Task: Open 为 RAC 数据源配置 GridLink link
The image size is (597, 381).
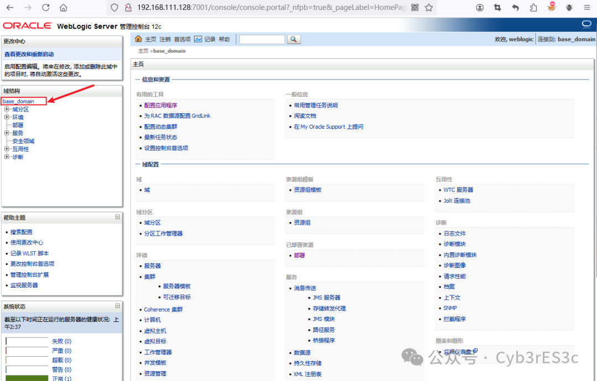Action: coord(177,116)
